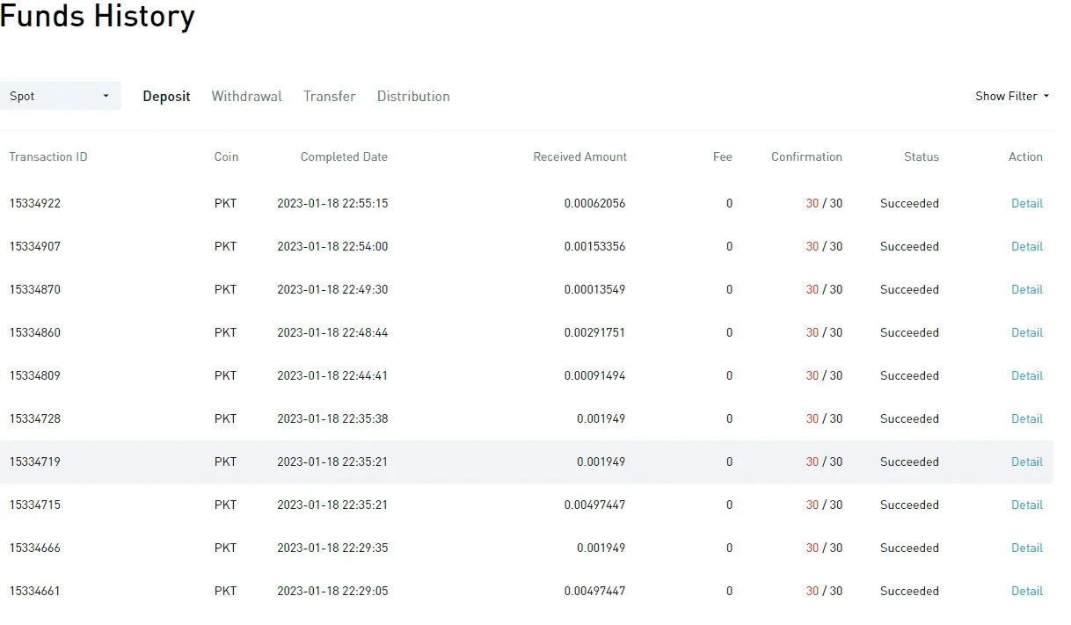Click the Confirmation column header
The width and height of the screenshot is (1071, 625).
[806, 156]
